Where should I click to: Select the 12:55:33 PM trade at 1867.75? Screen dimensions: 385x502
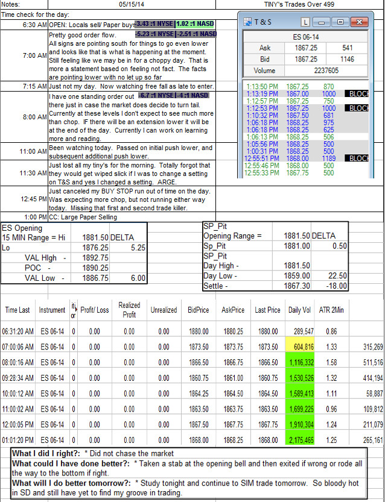click(306, 173)
